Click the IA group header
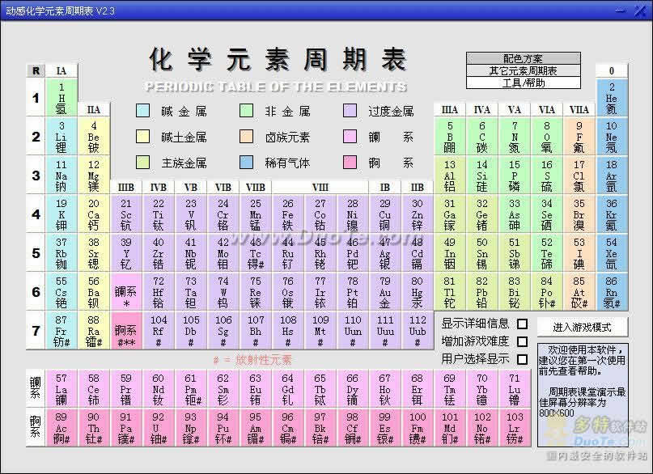The image size is (653, 474). (x=61, y=70)
